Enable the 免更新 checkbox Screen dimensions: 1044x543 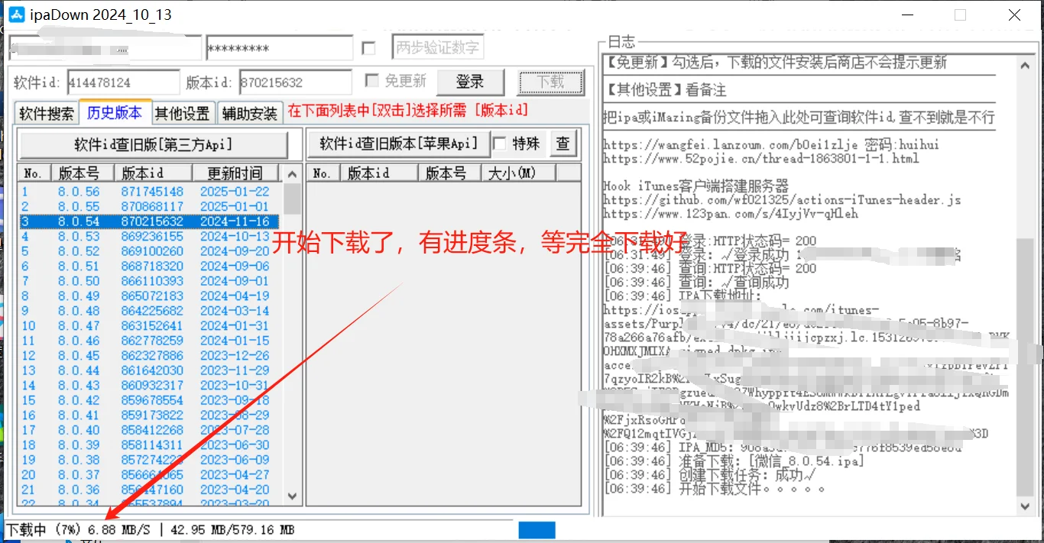(372, 80)
